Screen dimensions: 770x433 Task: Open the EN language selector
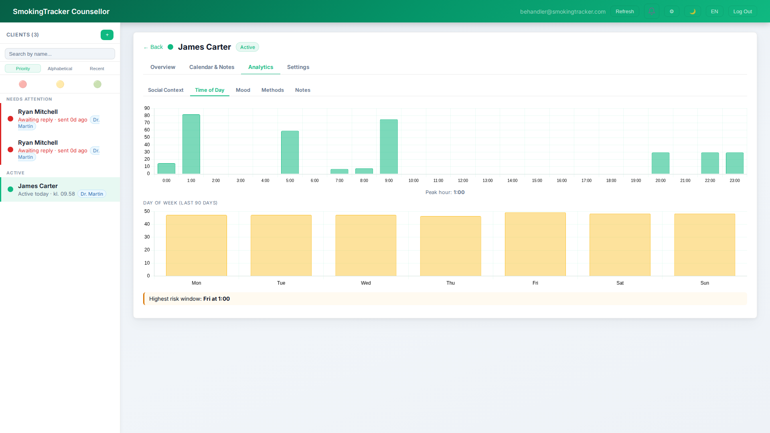coord(715,11)
